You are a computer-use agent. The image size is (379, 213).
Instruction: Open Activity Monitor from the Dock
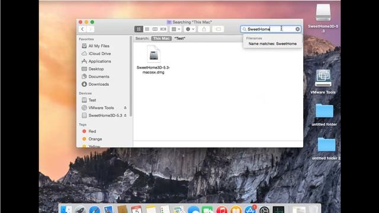[278, 209]
